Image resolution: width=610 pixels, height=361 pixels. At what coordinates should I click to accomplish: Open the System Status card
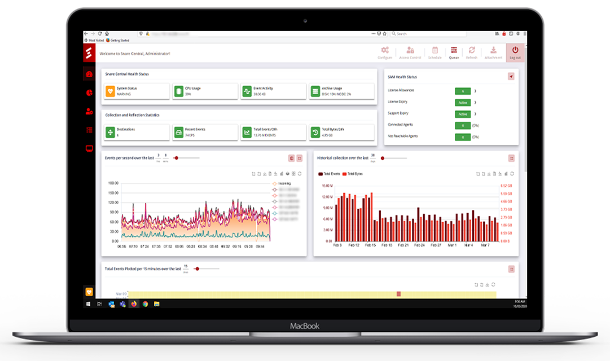(137, 91)
